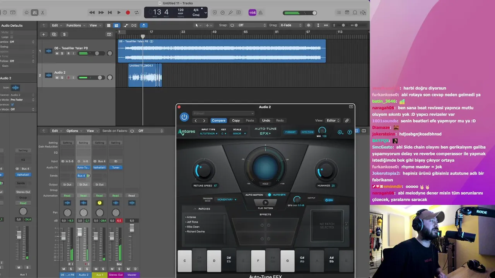Viewport: 495px width, 278px height.
Task: Open the View Editor dropdown
Action: pyautogui.click(x=333, y=120)
